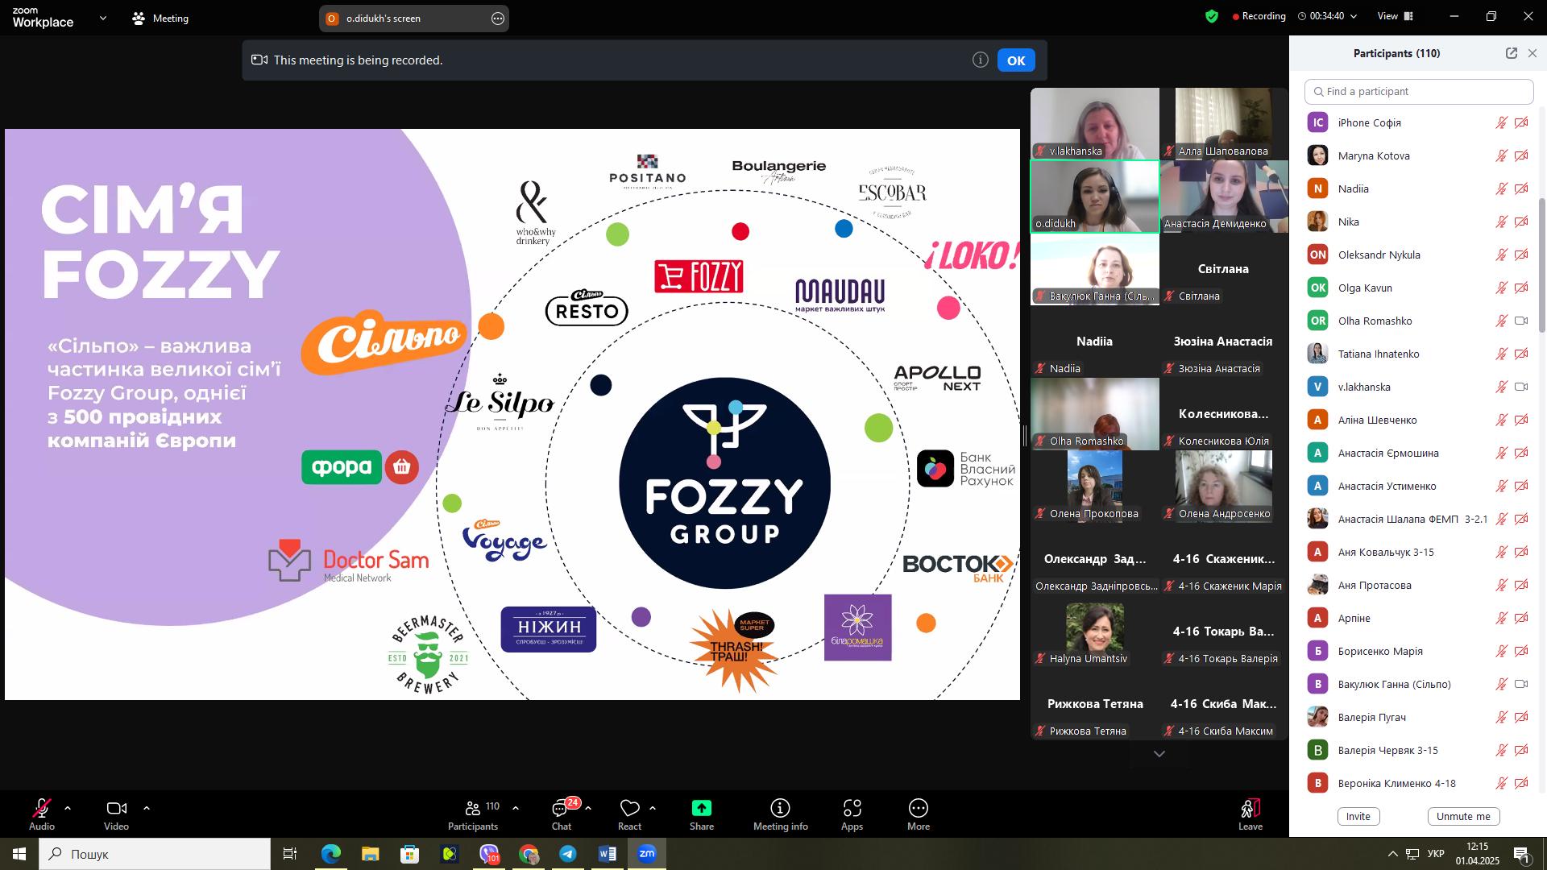1547x870 pixels.
Task: Open Microsoft Word from the taskbar
Action: click(608, 854)
